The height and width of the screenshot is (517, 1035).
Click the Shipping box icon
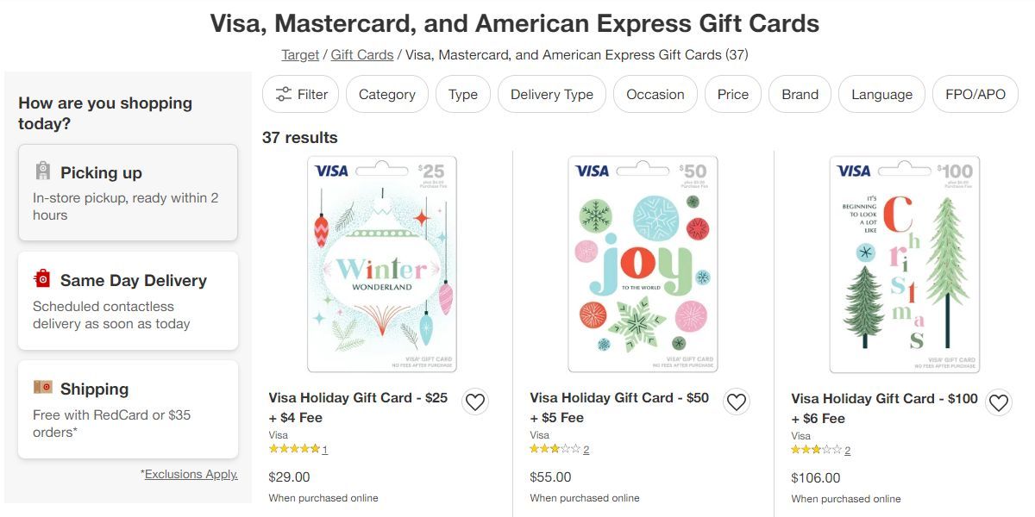tap(43, 387)
